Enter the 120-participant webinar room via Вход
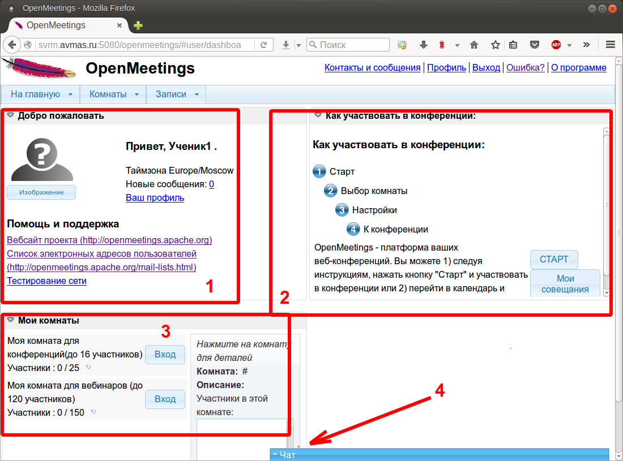Image resolution: width=623 pixels, height=461 pixels. point(165,399)
